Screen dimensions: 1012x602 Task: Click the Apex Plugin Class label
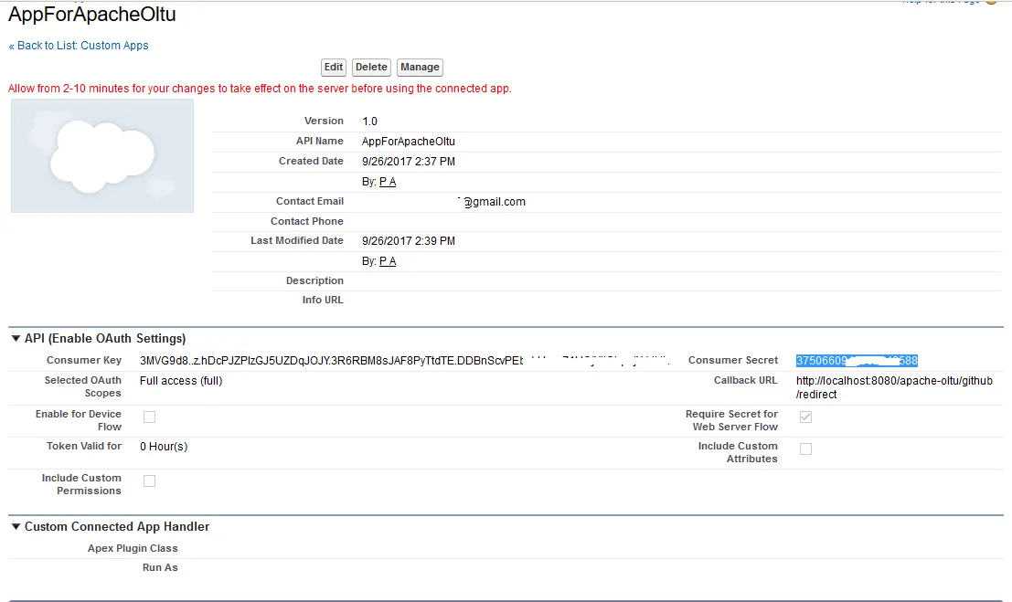pos(133,548)
